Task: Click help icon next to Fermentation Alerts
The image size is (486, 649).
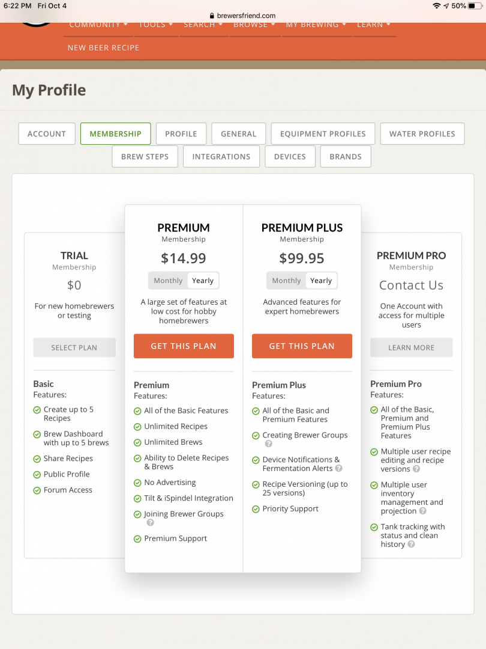Action: (x=338, y=468)
